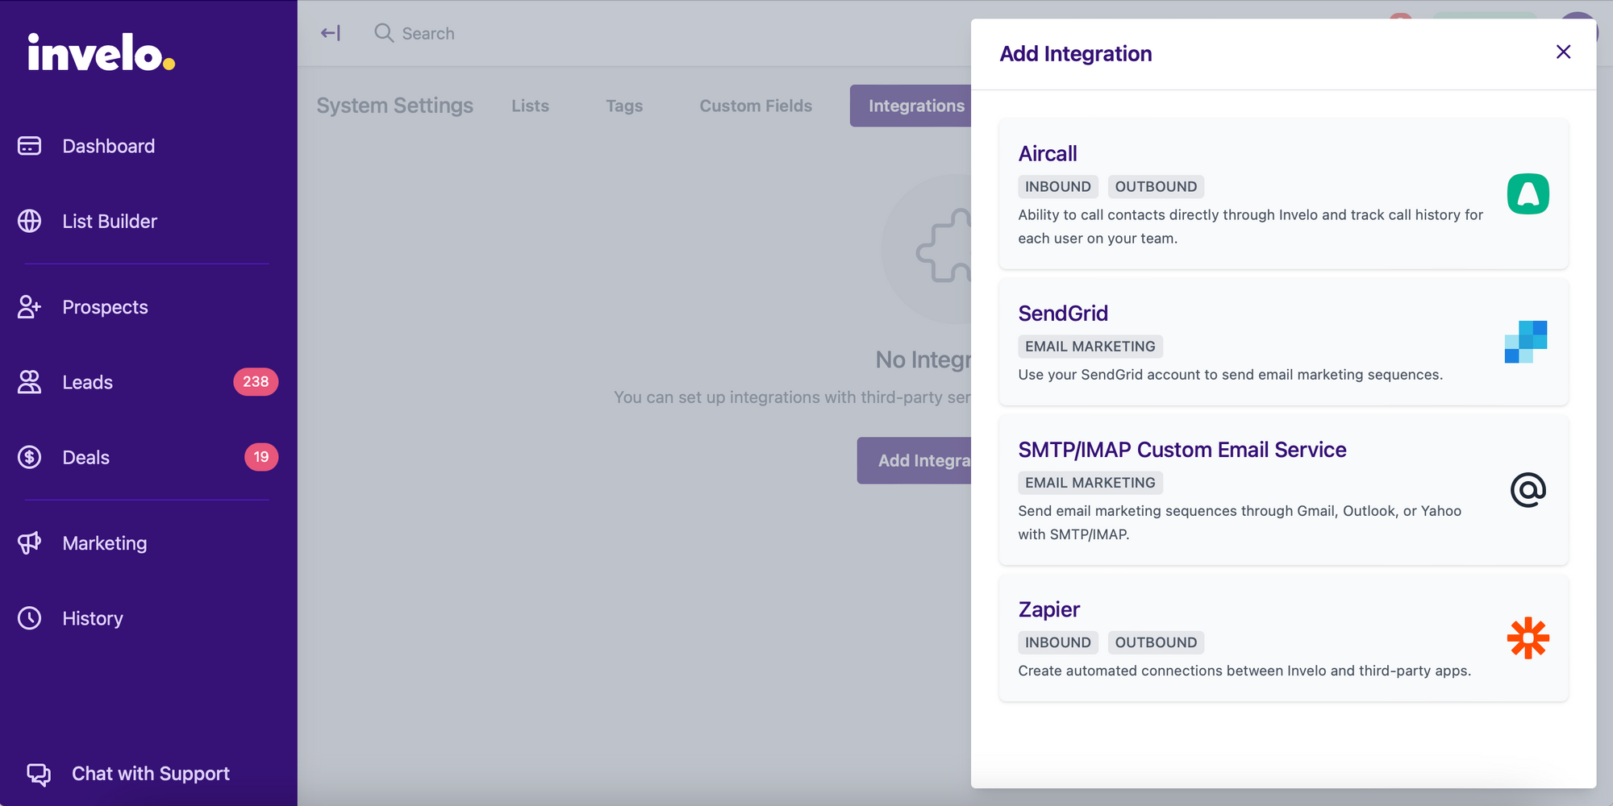Click the SMTP/IMAP EMAIL MARKETING tag
The image size is (1613, 806).
pos(1090,483)
